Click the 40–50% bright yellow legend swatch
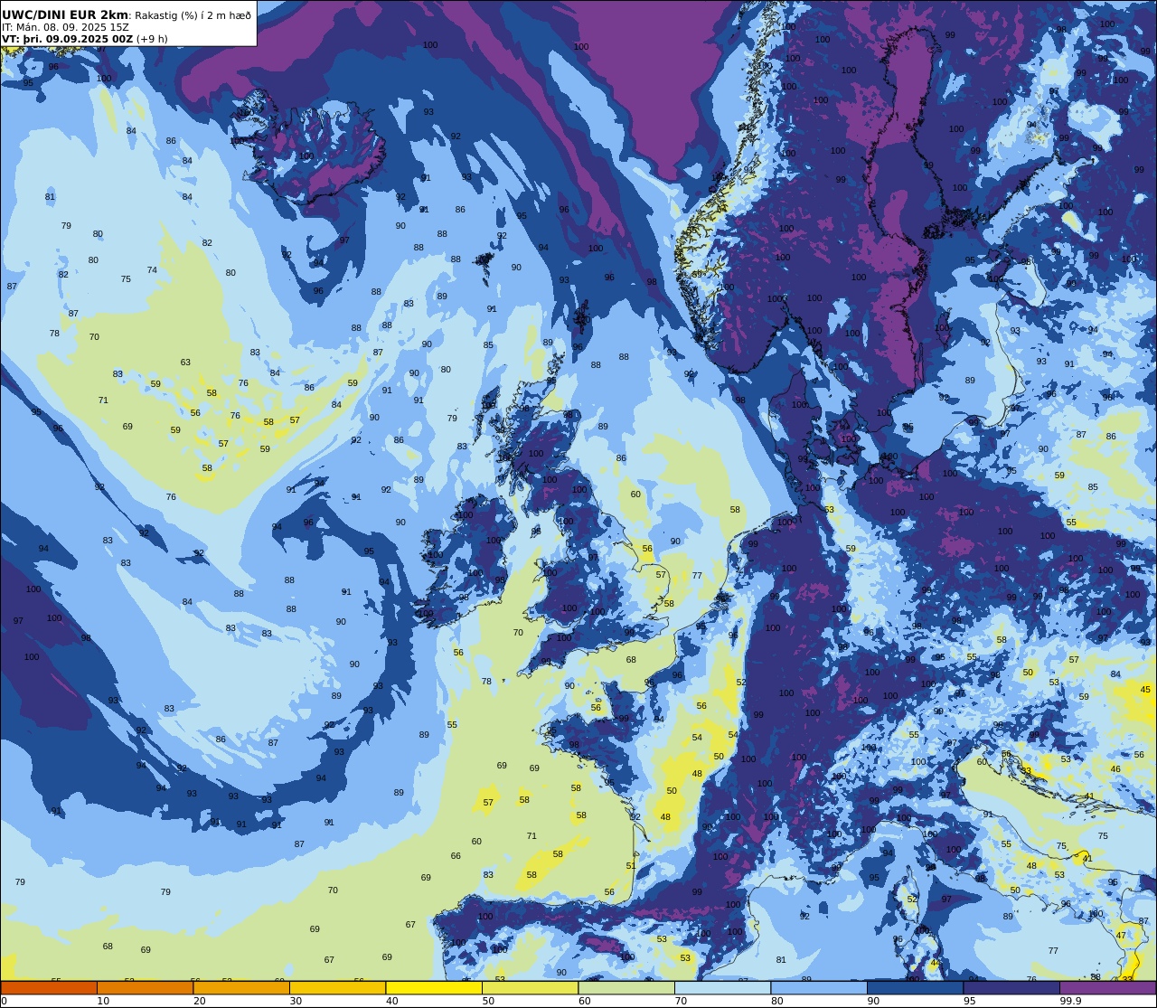The image size is (1157, 1008). (434, 987)
